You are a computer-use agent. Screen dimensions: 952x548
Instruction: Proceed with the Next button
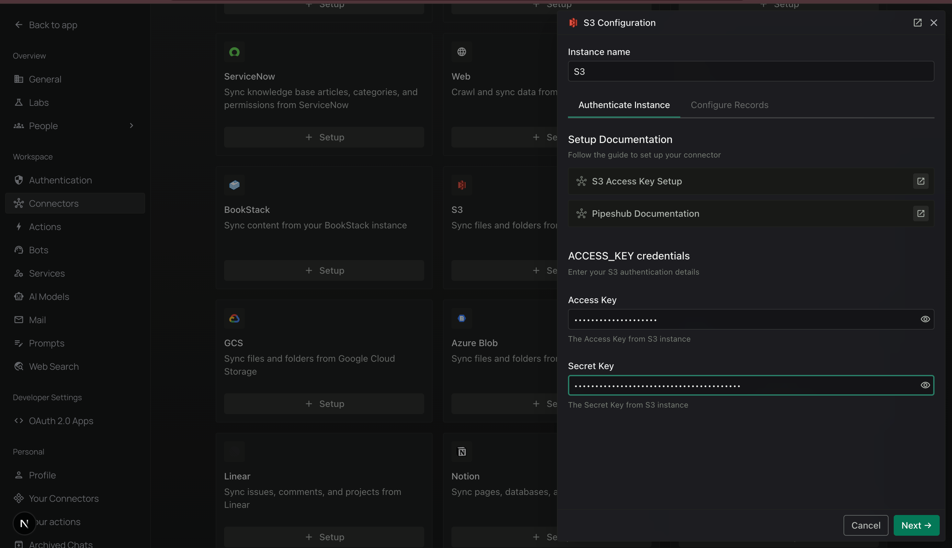916,525
